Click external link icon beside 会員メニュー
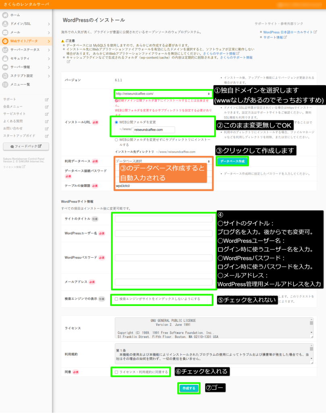 pyautogui.click(x=47, y=106)
